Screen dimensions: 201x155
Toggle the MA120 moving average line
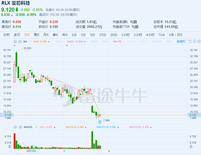pos(118,42)
